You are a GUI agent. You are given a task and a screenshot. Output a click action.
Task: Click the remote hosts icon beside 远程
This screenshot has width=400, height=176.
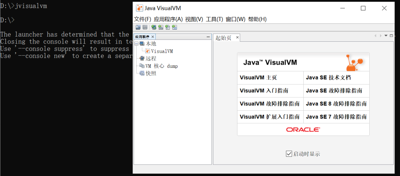(142, 59)
